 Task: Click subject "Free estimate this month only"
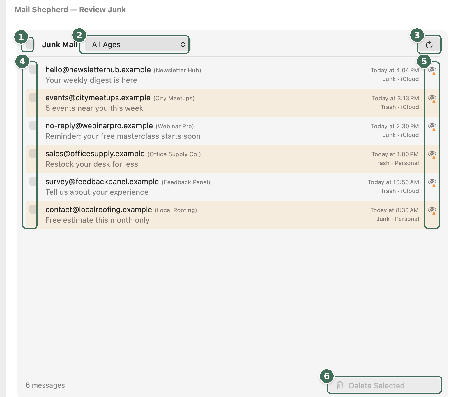(x=98, y=220)
